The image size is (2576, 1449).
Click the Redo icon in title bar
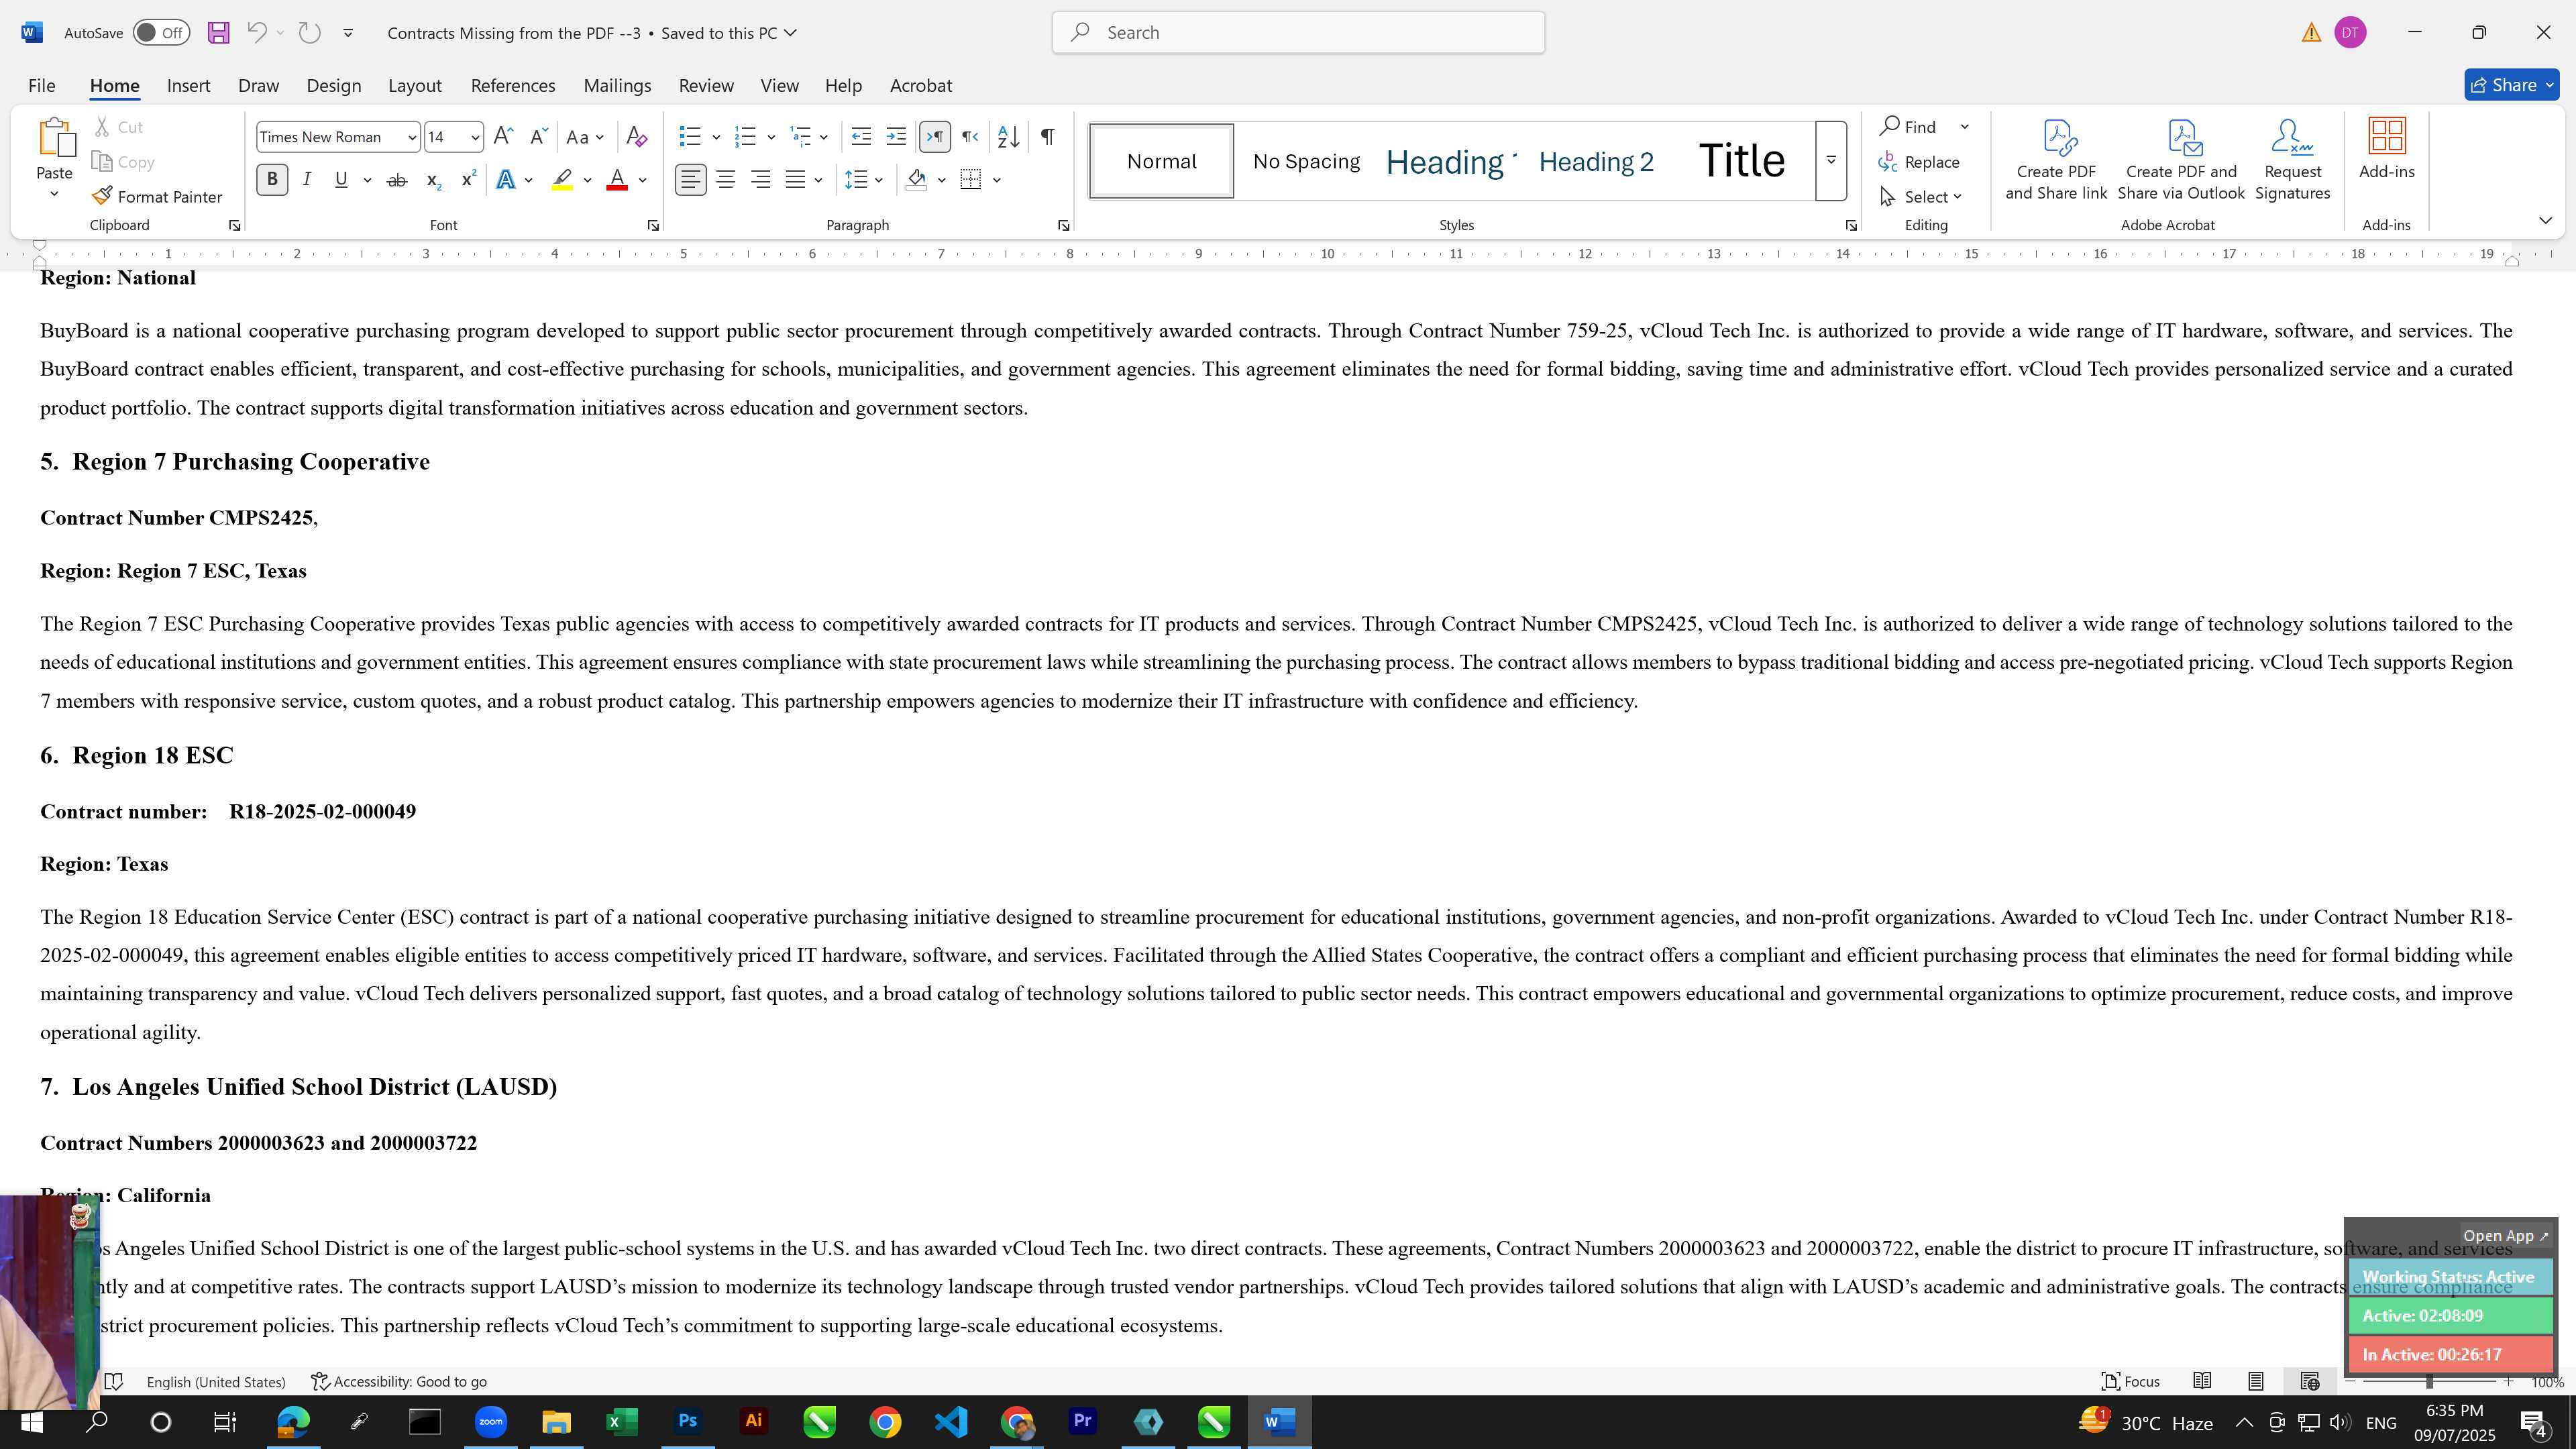pos(310,33)
